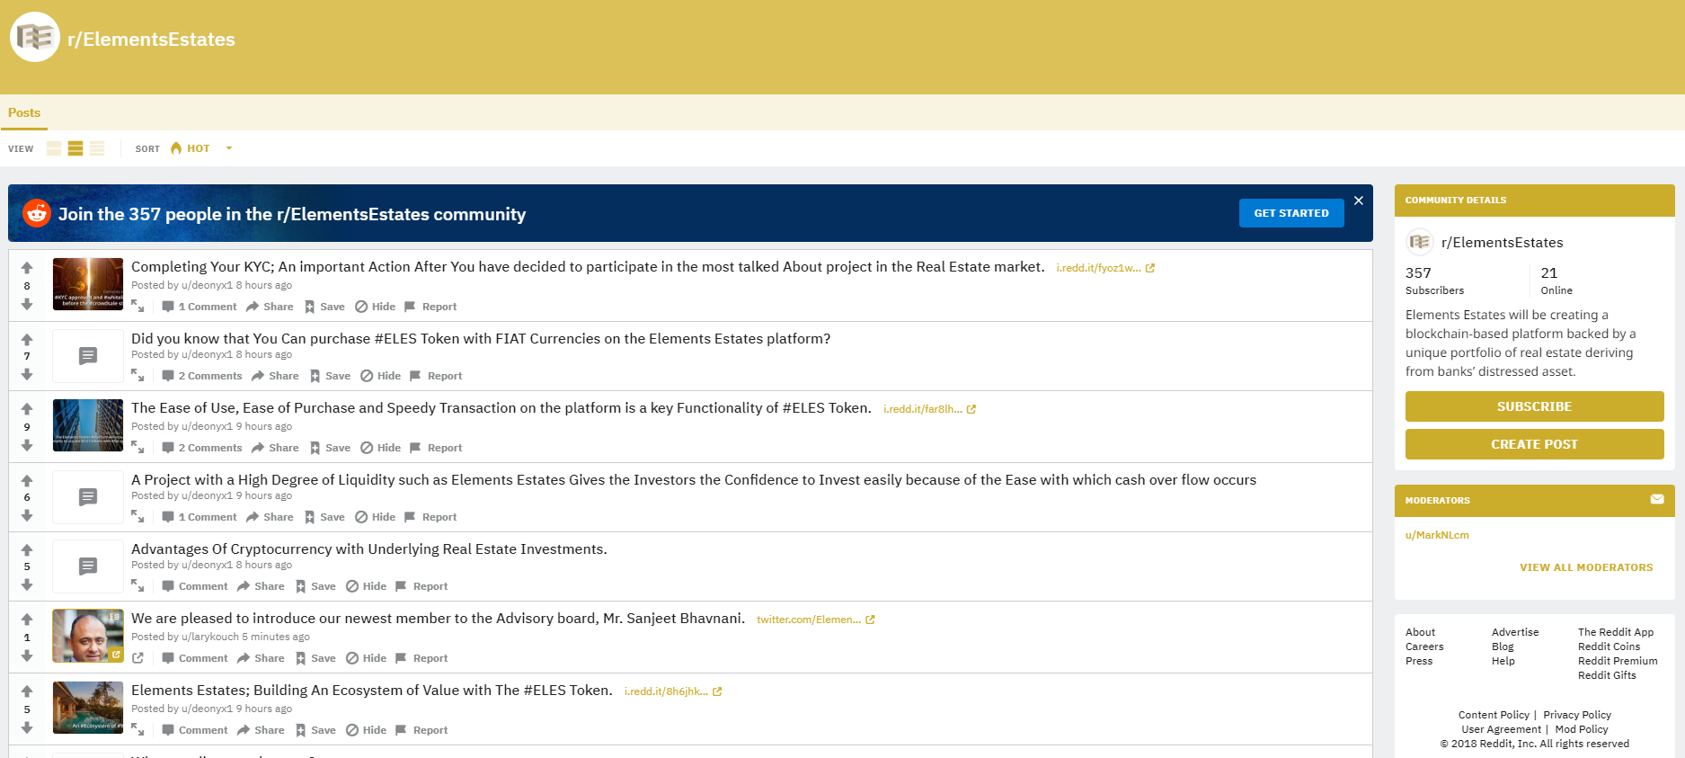The image size is (1685, 758).
Task: Downvote the Building An Ecosystem post
Action: point(27,727)
